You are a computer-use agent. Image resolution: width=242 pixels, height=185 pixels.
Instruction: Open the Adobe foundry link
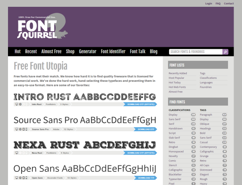click(x=56, y=129)
